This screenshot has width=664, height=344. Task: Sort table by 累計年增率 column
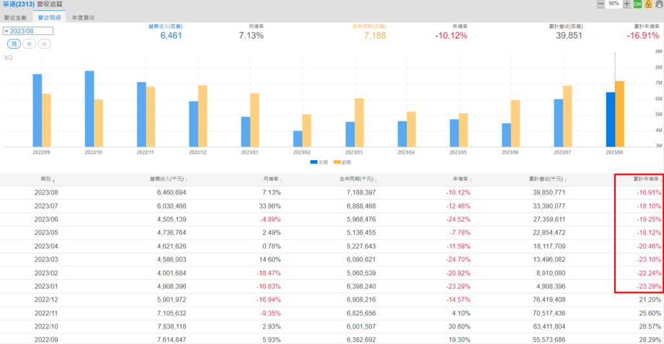pyautogui.click(x=648, y=179)
